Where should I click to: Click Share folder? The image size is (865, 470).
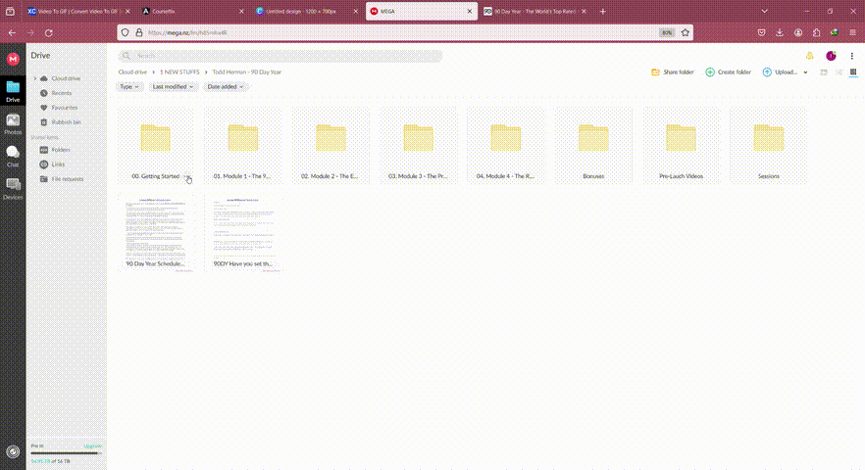[x=673, y=72]
